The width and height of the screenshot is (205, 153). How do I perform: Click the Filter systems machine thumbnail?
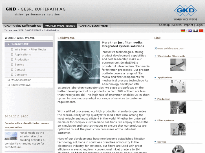coord(178,129)
